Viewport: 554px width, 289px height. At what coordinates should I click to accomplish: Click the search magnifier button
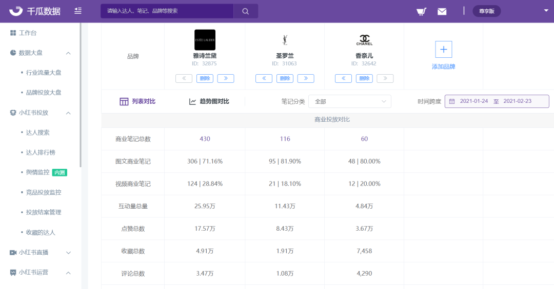tap(246, 11)
